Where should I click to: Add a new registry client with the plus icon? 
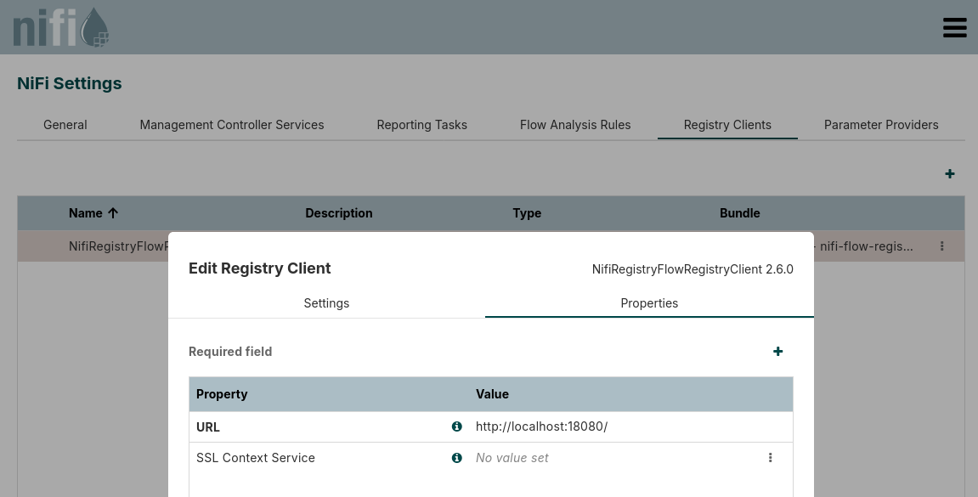pyautogui.click(x=950, y=173)
